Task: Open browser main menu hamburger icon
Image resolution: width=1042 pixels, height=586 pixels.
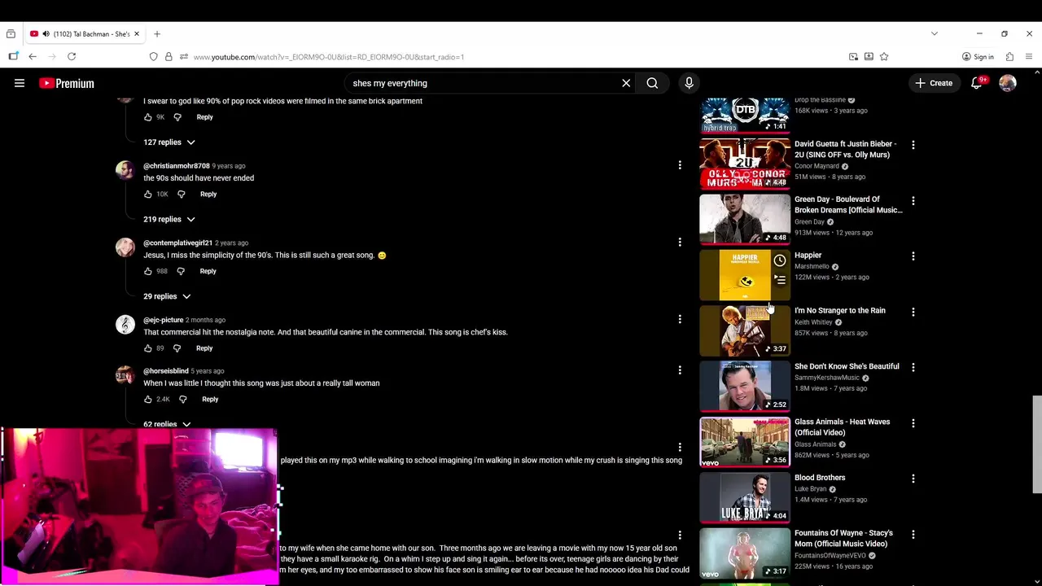Action: [1029, 57]
